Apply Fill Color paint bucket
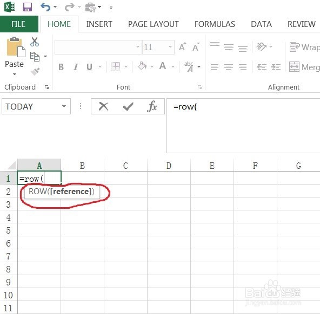 point(142,66)
